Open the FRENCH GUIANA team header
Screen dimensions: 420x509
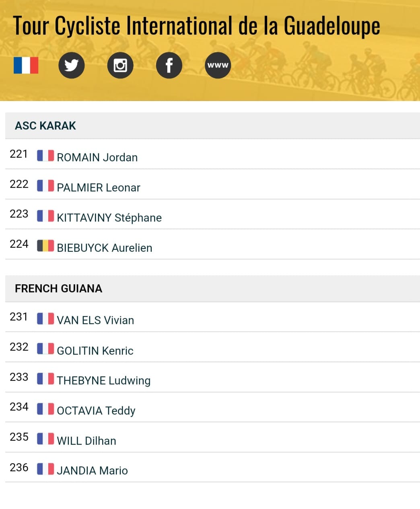click(x=59, y=288)
